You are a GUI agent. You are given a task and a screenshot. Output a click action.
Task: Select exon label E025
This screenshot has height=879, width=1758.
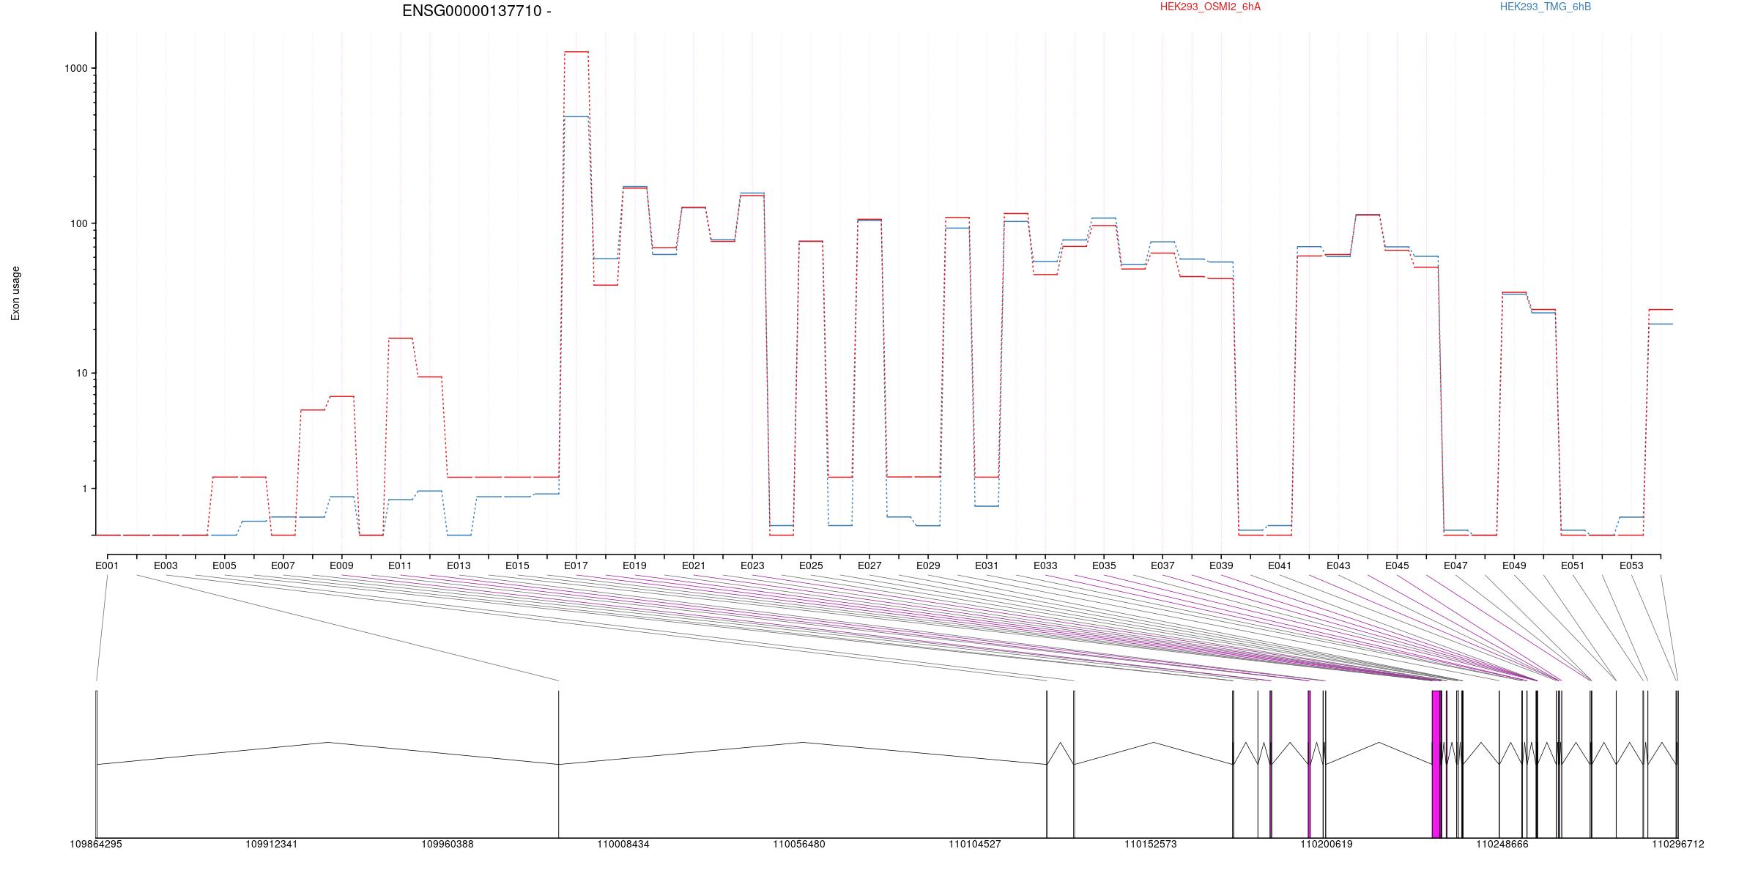[x=811, y=565]
